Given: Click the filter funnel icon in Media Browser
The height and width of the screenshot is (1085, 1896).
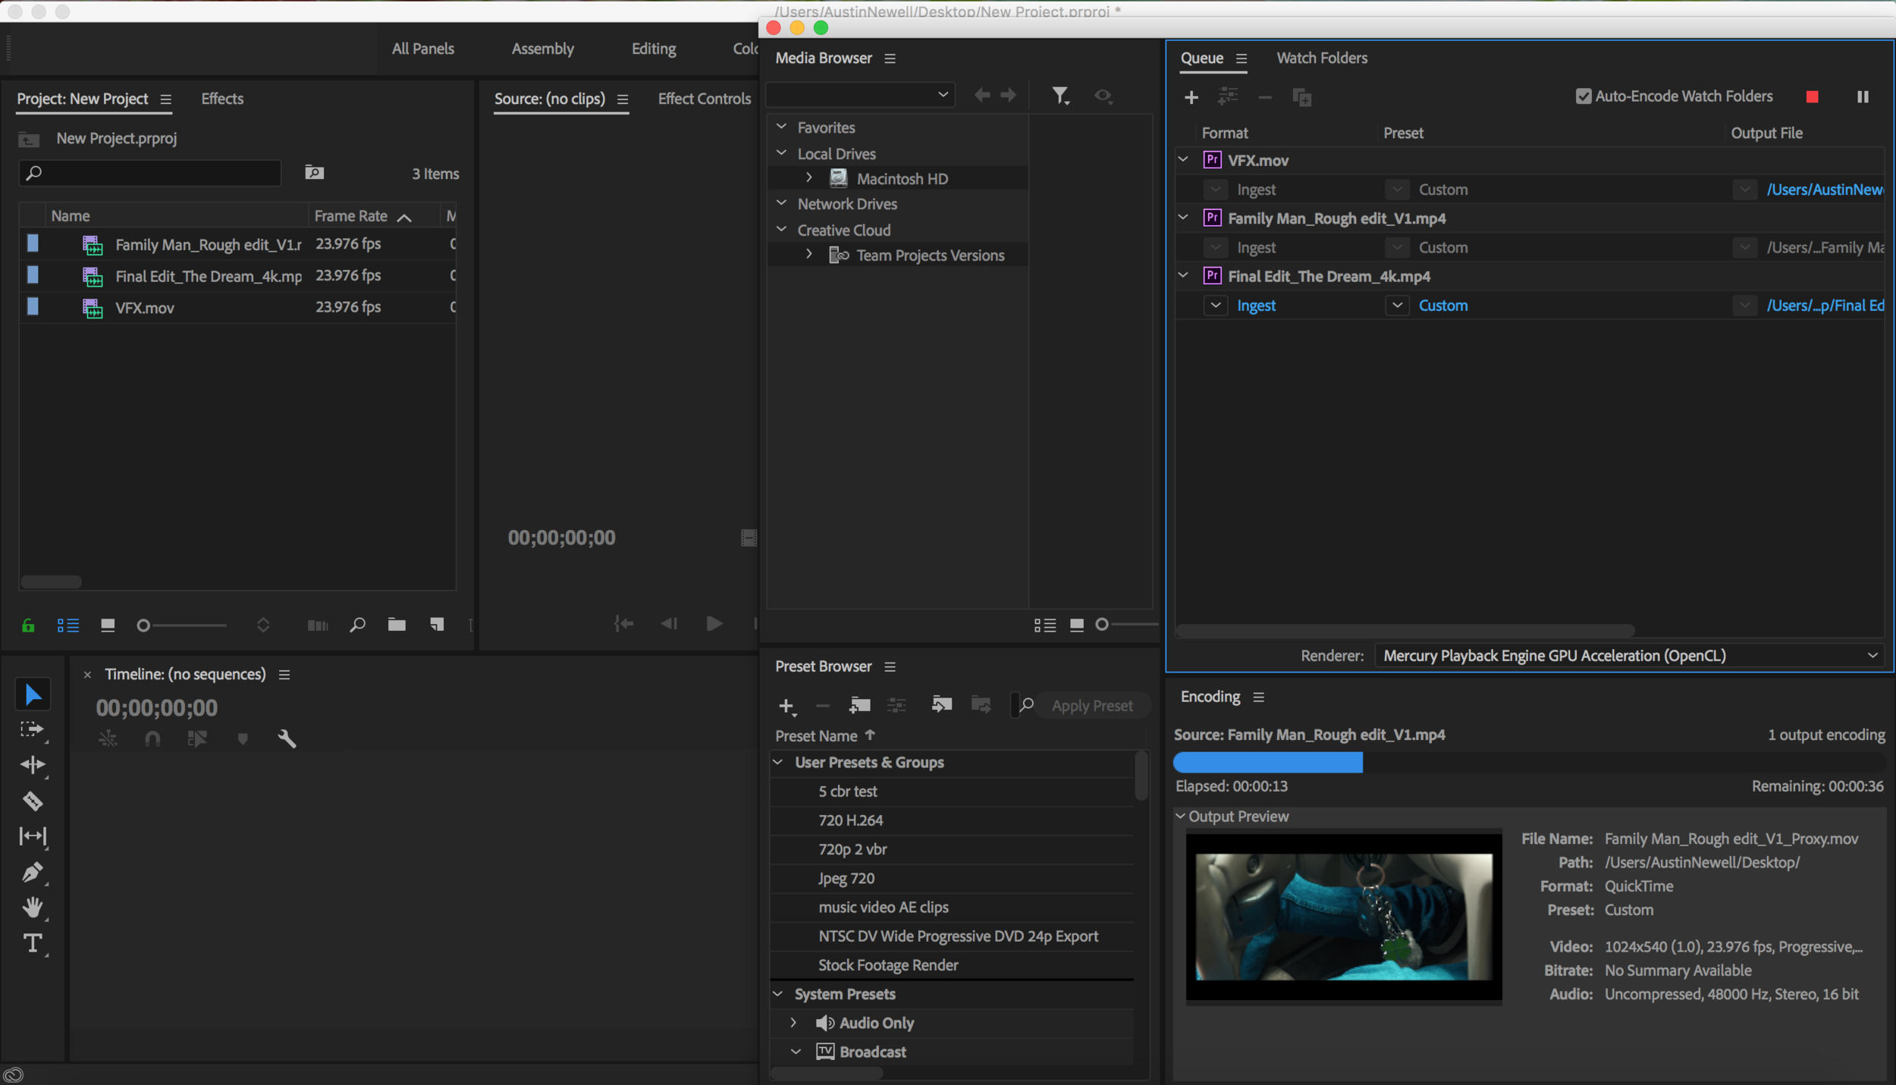Looking at the screenshot, I should (x=1060, y=96).
